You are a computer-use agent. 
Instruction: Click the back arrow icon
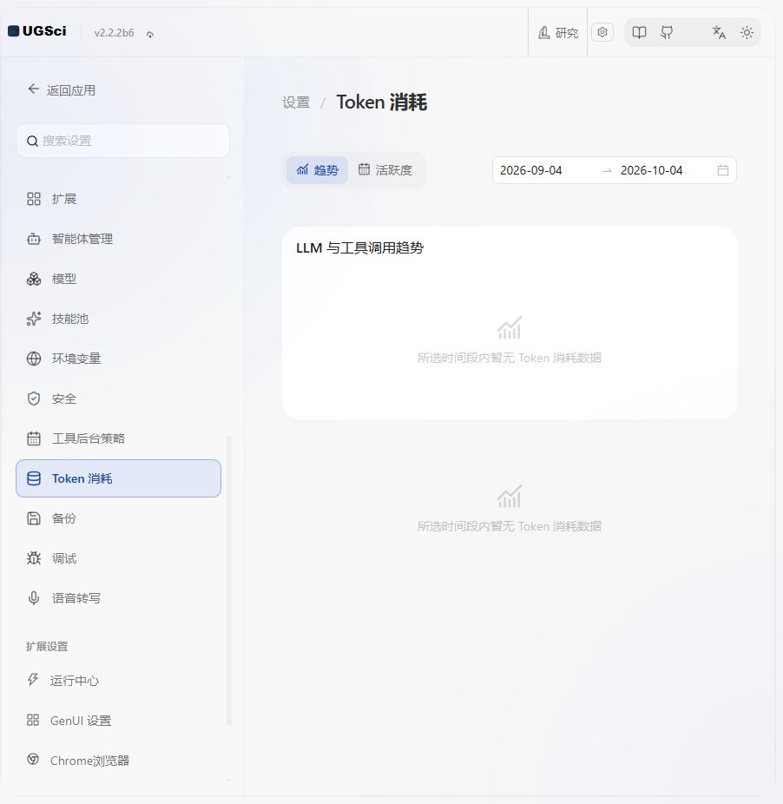click(x=33, y=89)
